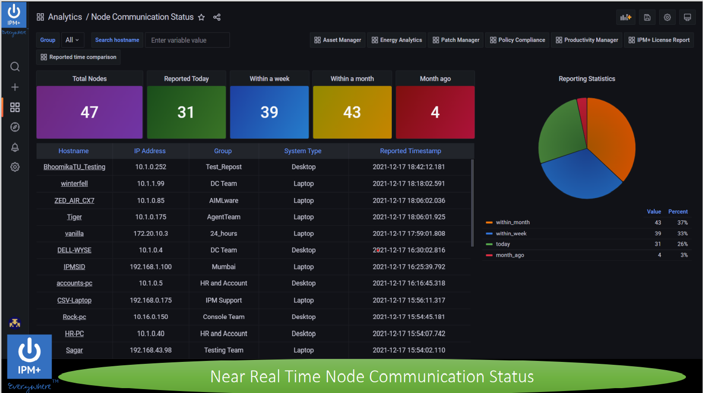Open the Dashboards grid icon in sidebar
The width and height of the screenshot is (703, 393).
point(15,107)
